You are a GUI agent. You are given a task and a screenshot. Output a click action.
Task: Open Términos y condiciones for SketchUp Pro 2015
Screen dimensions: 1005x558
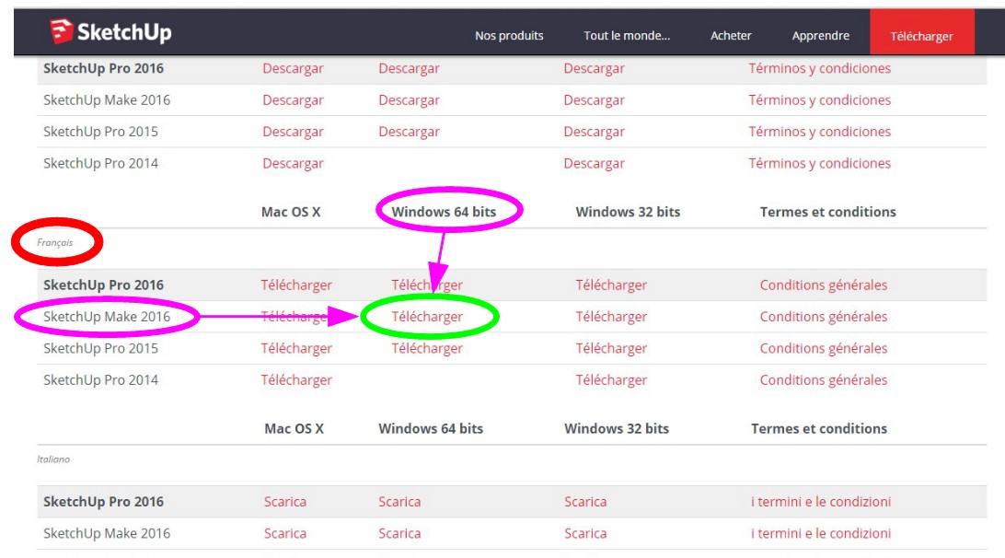(x=820, y=132)
